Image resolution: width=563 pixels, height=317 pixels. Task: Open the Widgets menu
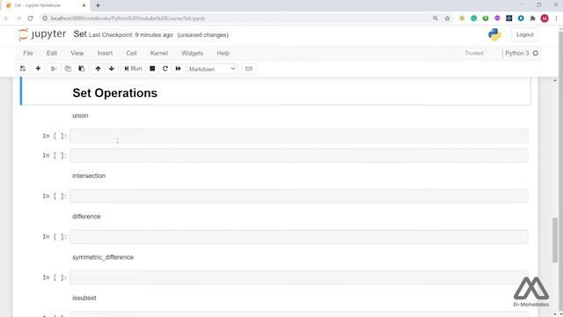tap(192, 53)
